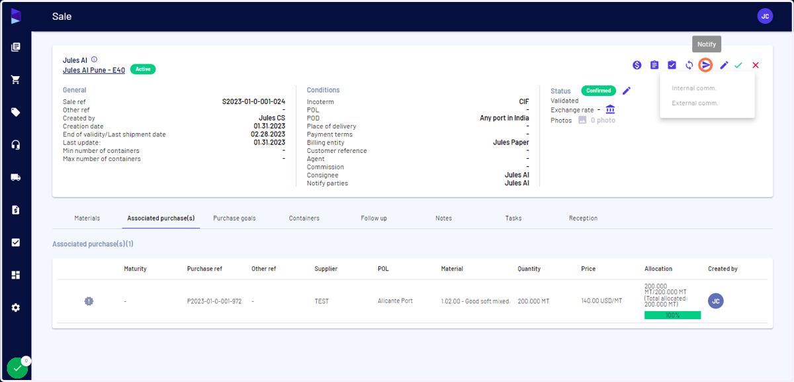Viewport: 794px width, 382px height.
Task: Click the Alicante Port cell
Action: (395, 301)
